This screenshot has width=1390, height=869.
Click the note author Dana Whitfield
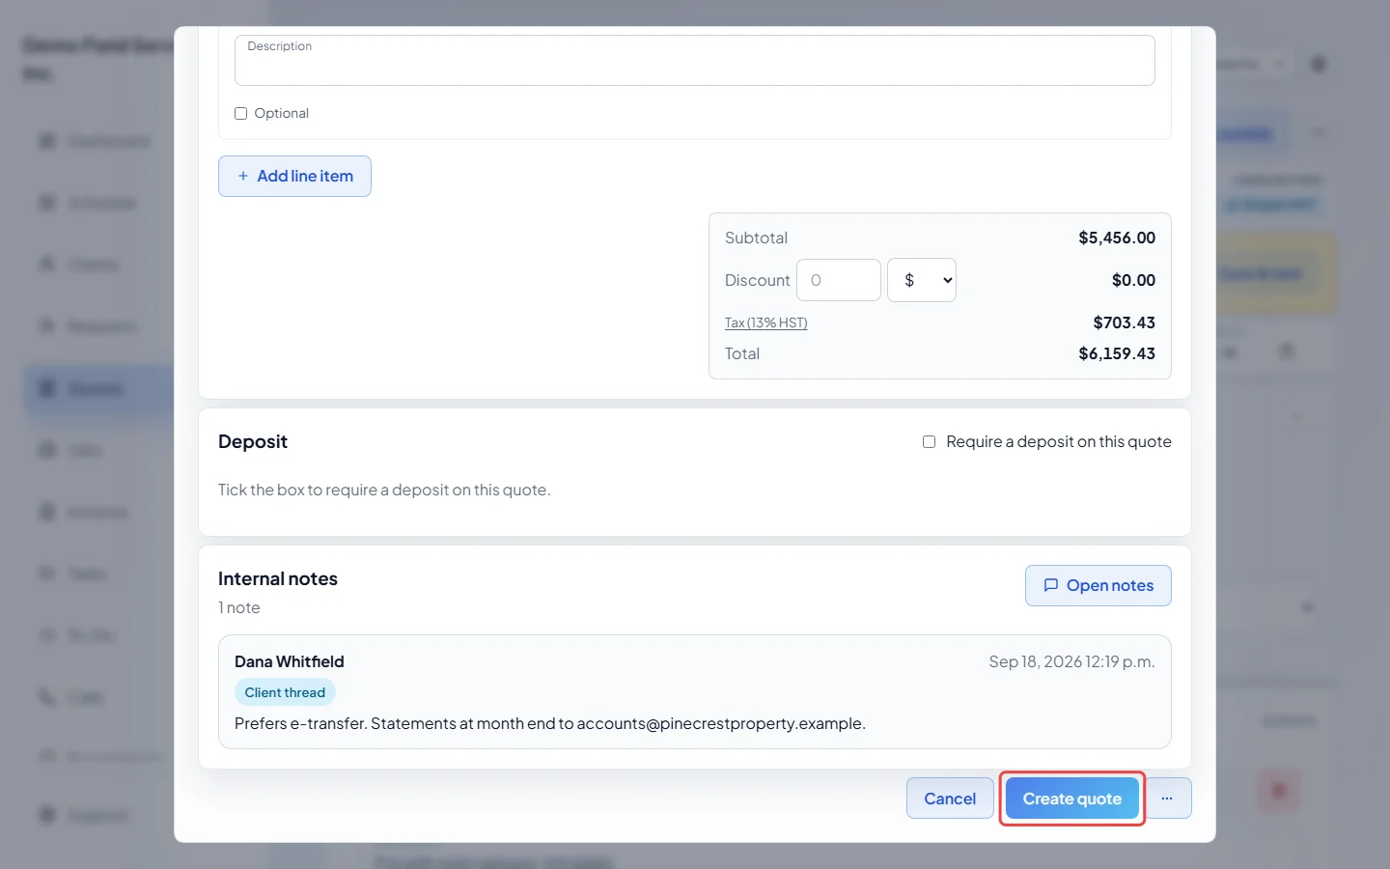[289, 661]
